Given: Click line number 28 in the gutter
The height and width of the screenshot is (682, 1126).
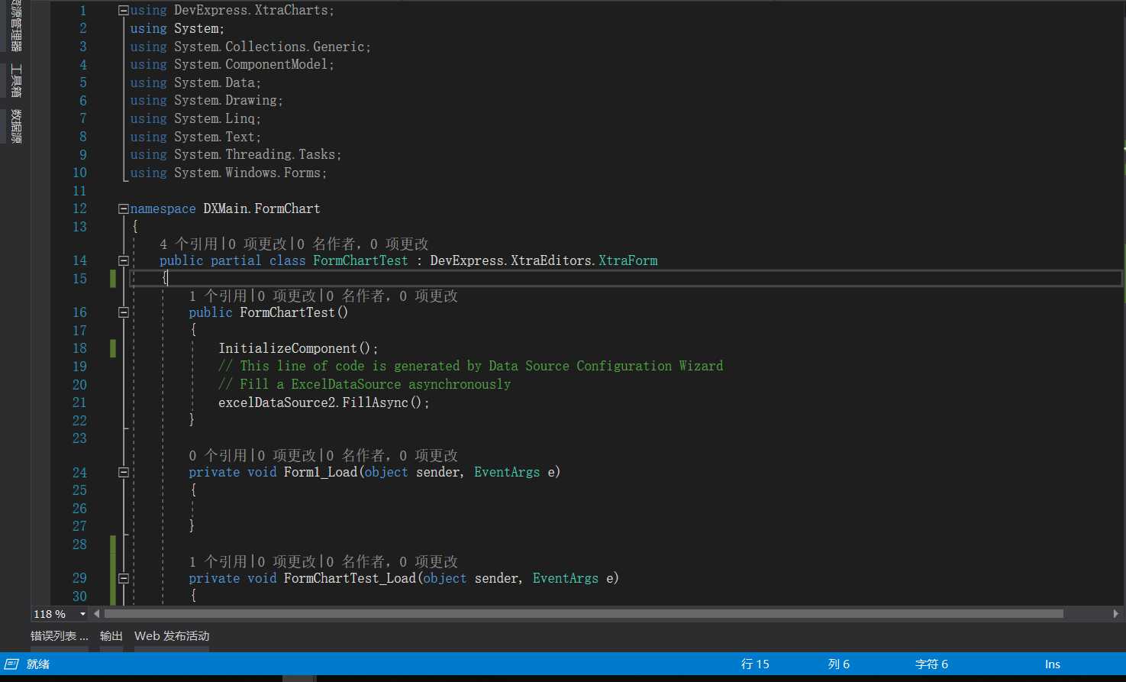Looking at the screenshot, I should click(79, 545).
